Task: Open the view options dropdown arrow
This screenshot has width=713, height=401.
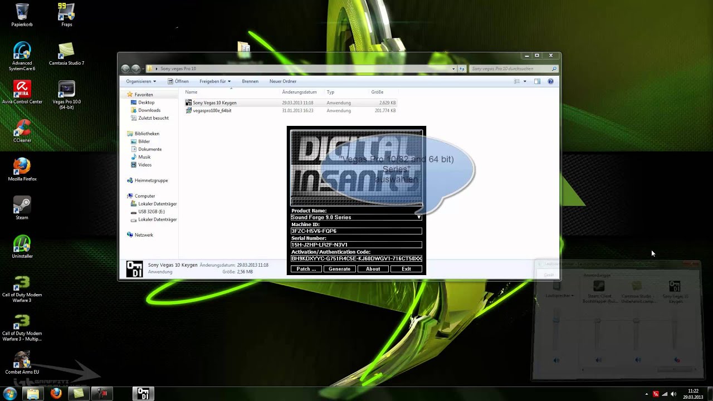Action: (525, 81)
